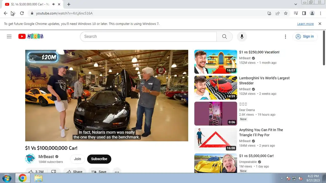Sign in to YouTube
Viewport: 326px width, 183px height.
[305, 36]
